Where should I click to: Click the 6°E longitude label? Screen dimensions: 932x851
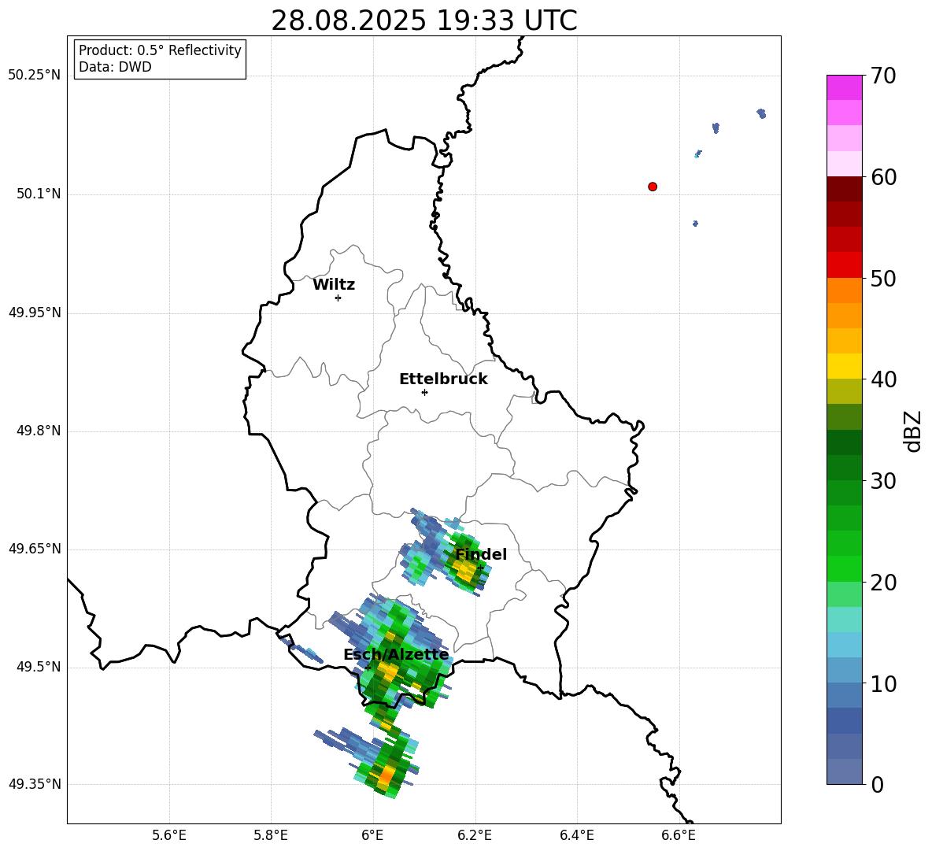[x=372, y=835]
